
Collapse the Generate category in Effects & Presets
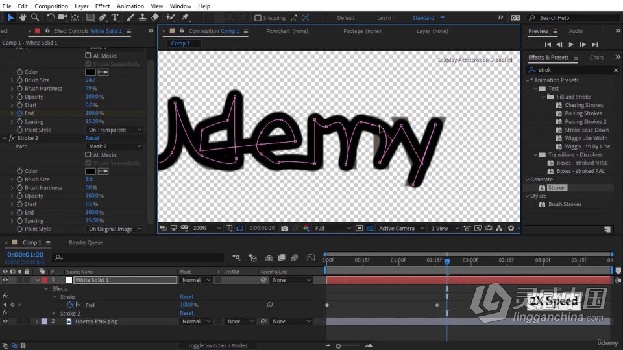click(527, 180)
